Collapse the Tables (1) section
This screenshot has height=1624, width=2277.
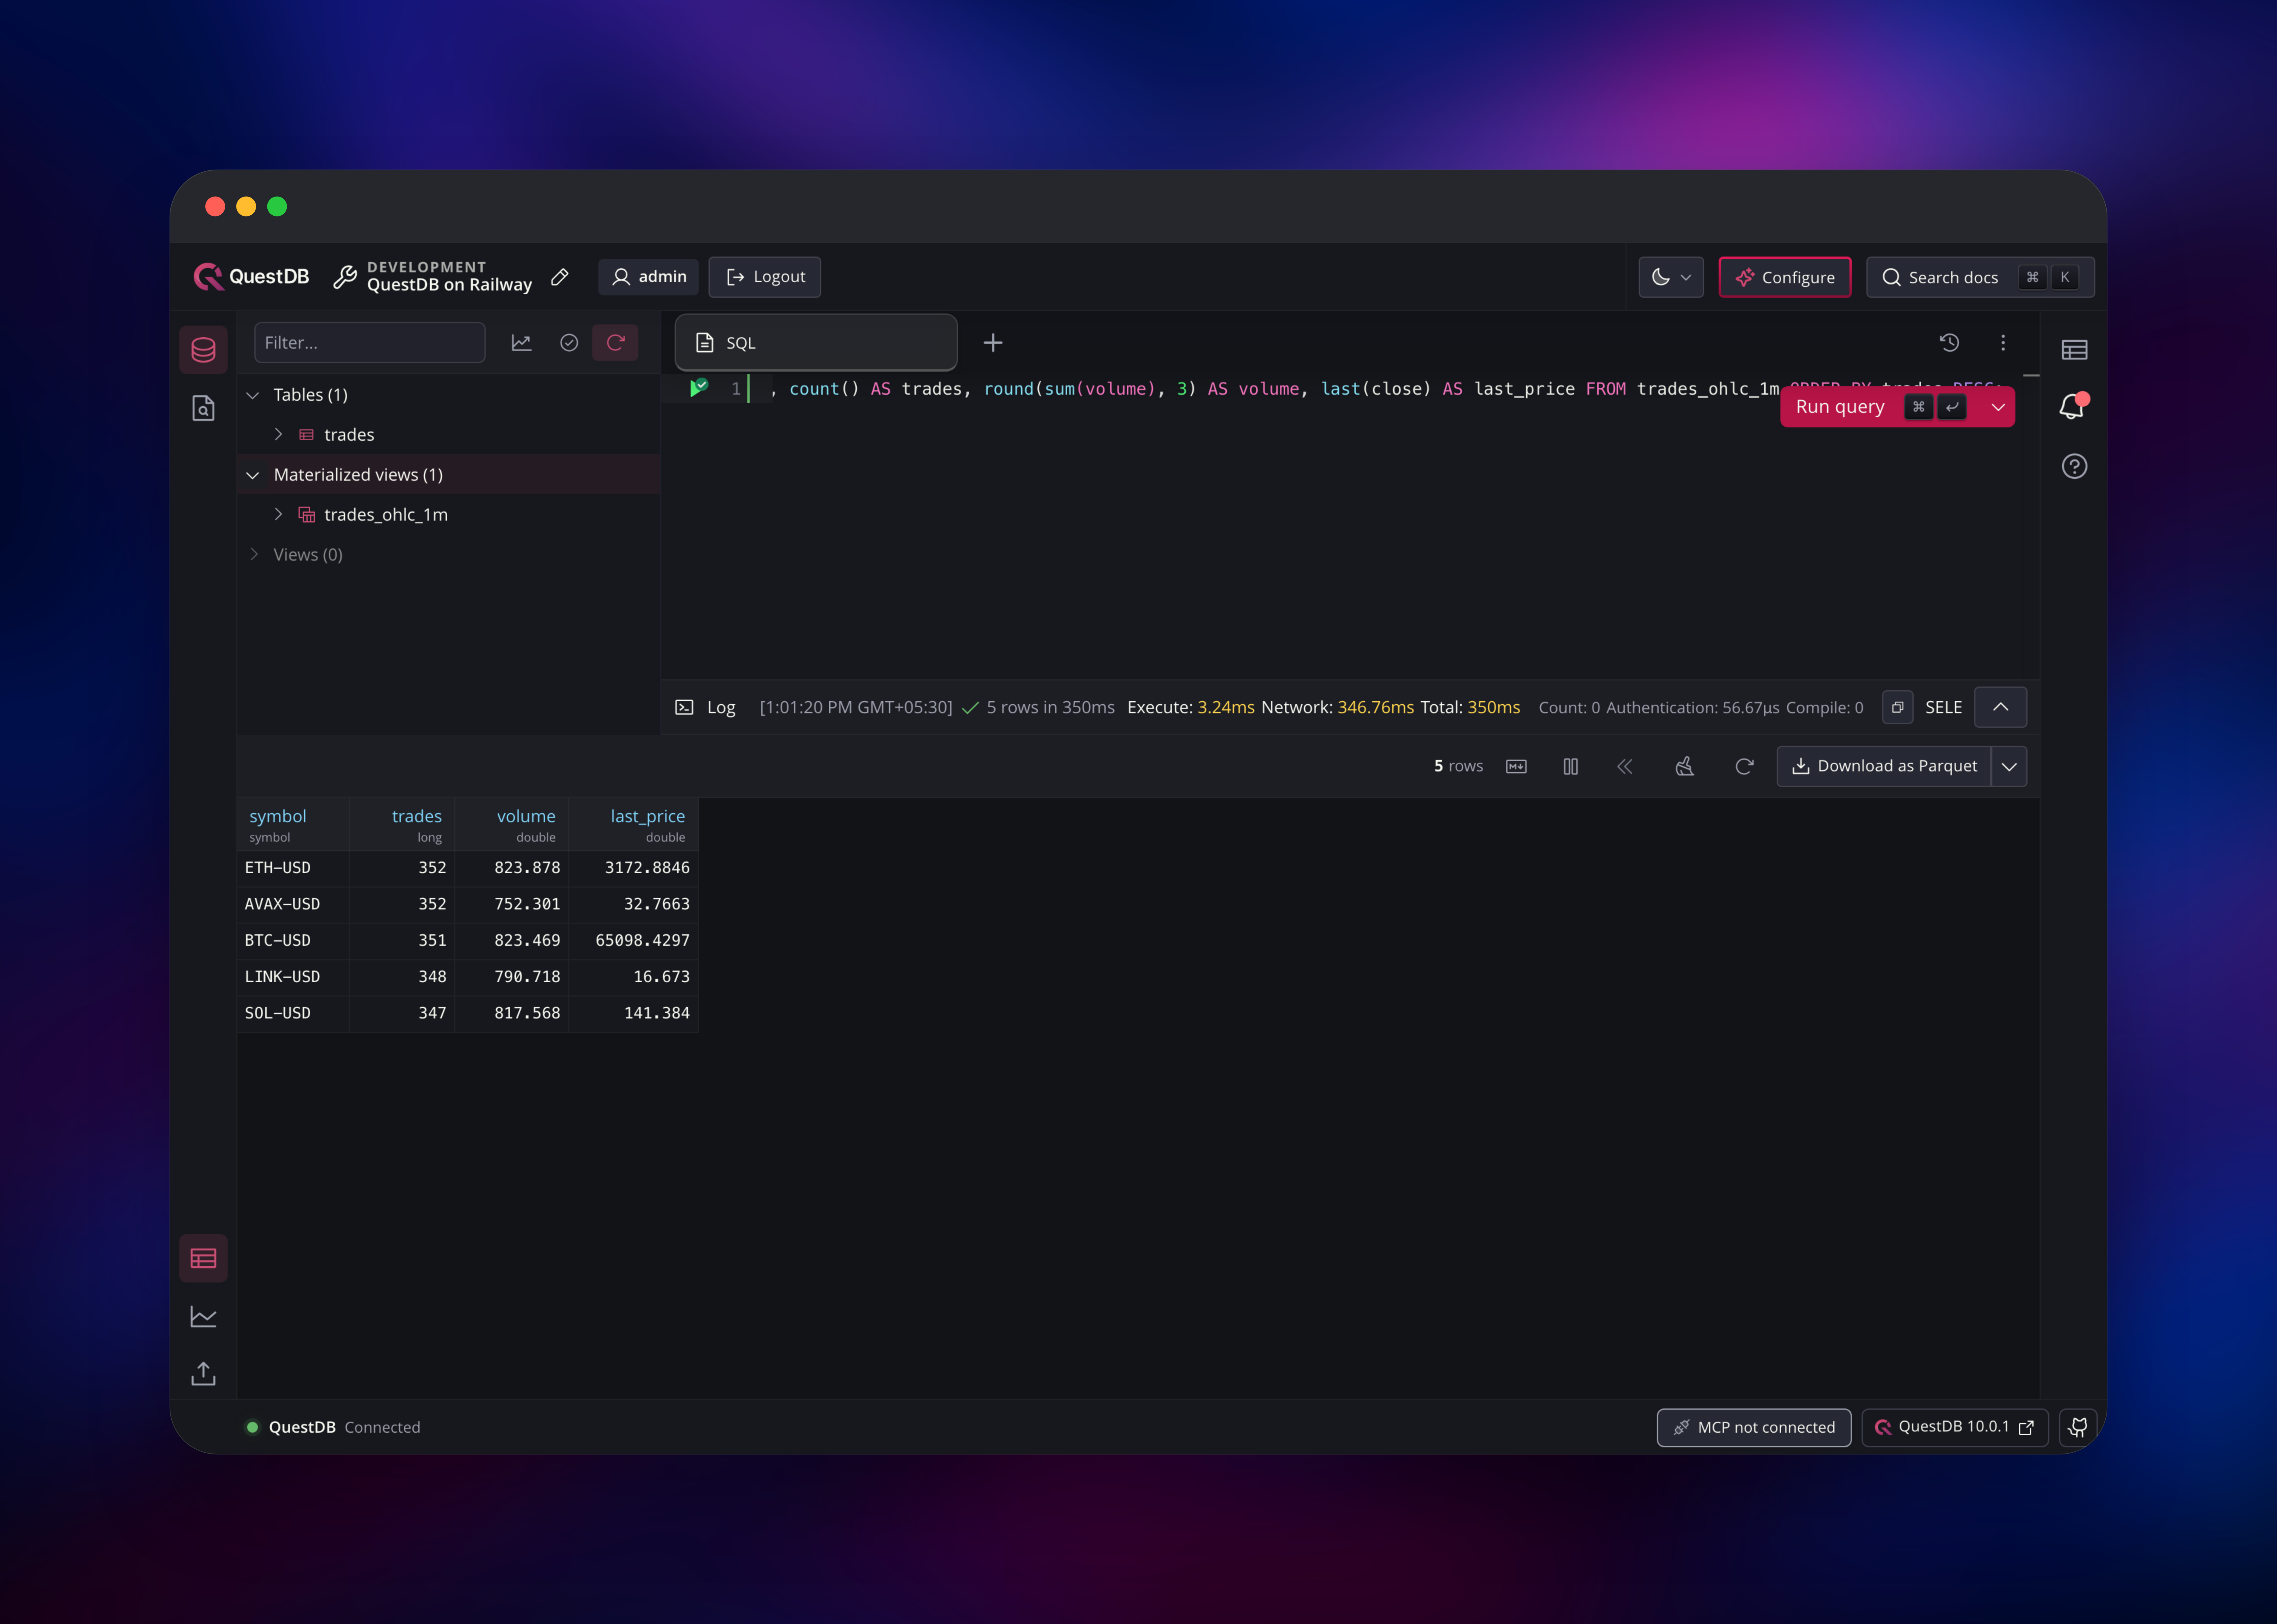(253, 395)
